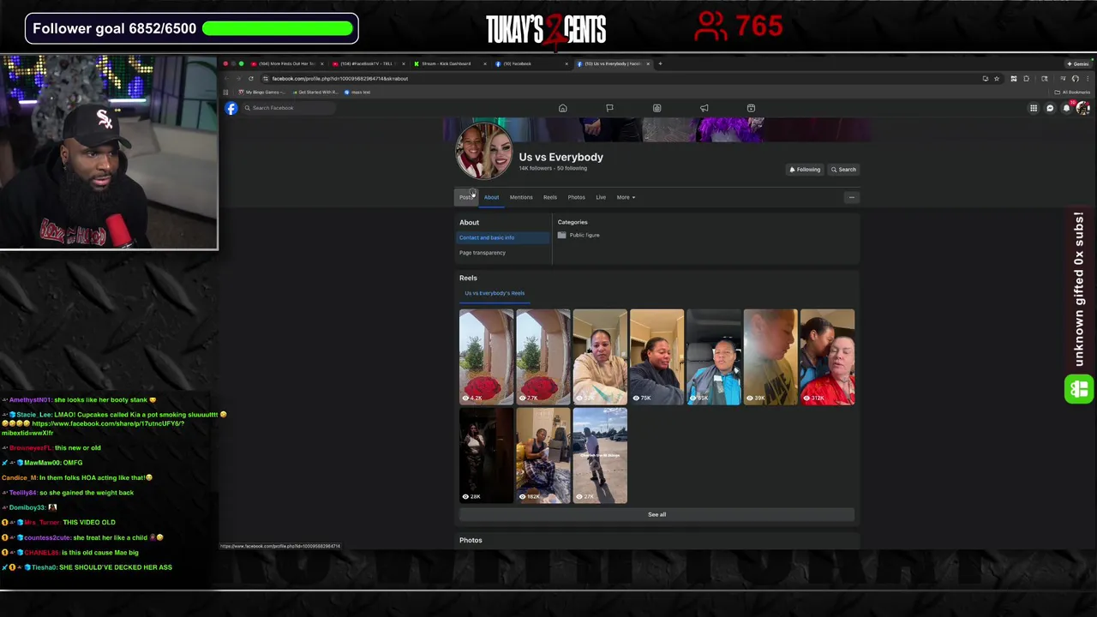Open the Facebook menu grid icon
1097x617 pixels.
1034,108
